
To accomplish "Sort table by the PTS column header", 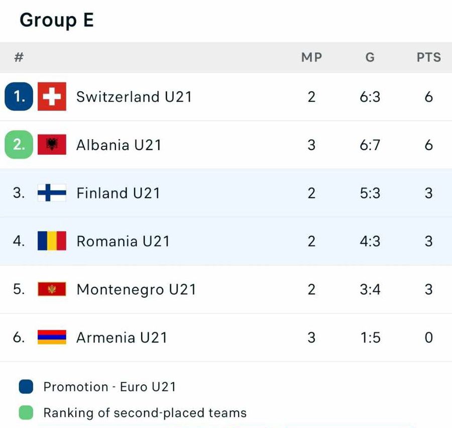I will pos(428,57).
